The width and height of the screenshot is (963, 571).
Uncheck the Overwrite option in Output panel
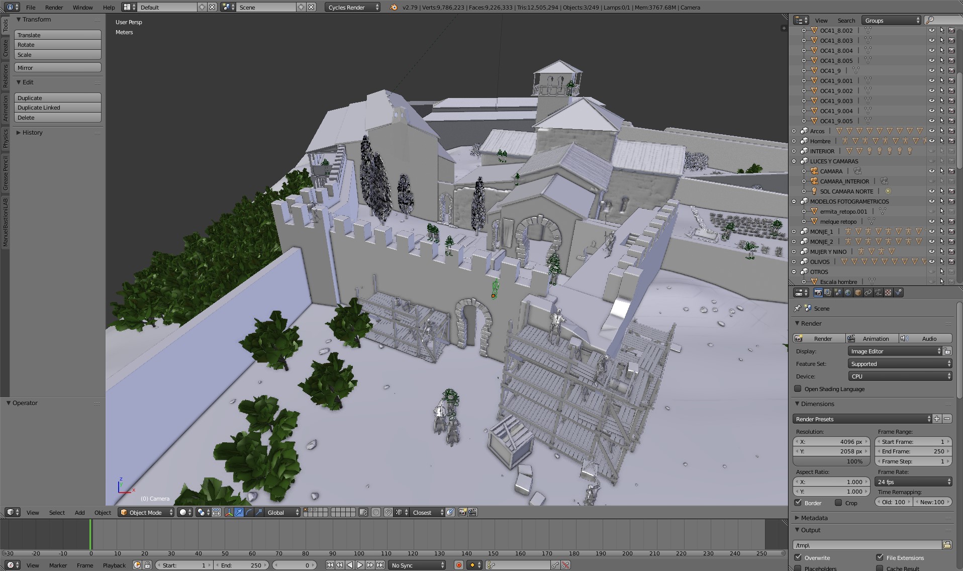click(x=799, y=557)
